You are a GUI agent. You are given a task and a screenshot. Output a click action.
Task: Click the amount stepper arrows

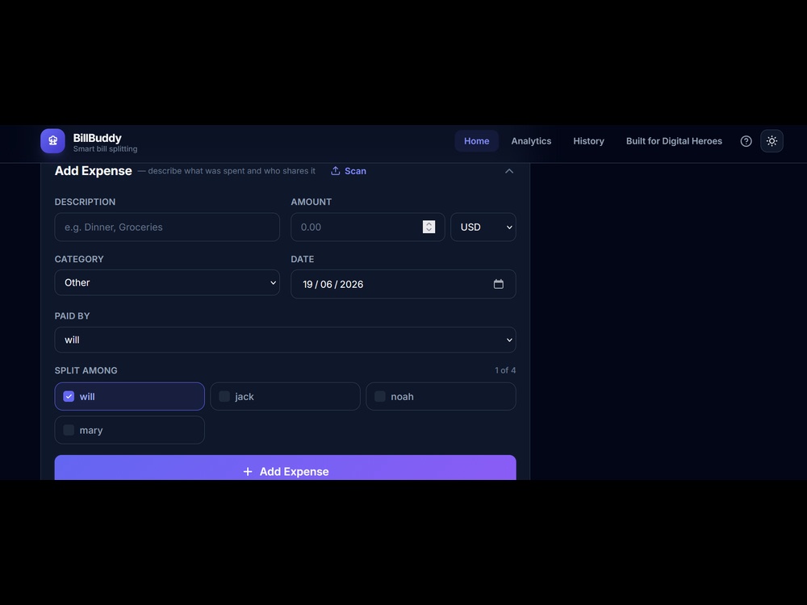[429, 227]
